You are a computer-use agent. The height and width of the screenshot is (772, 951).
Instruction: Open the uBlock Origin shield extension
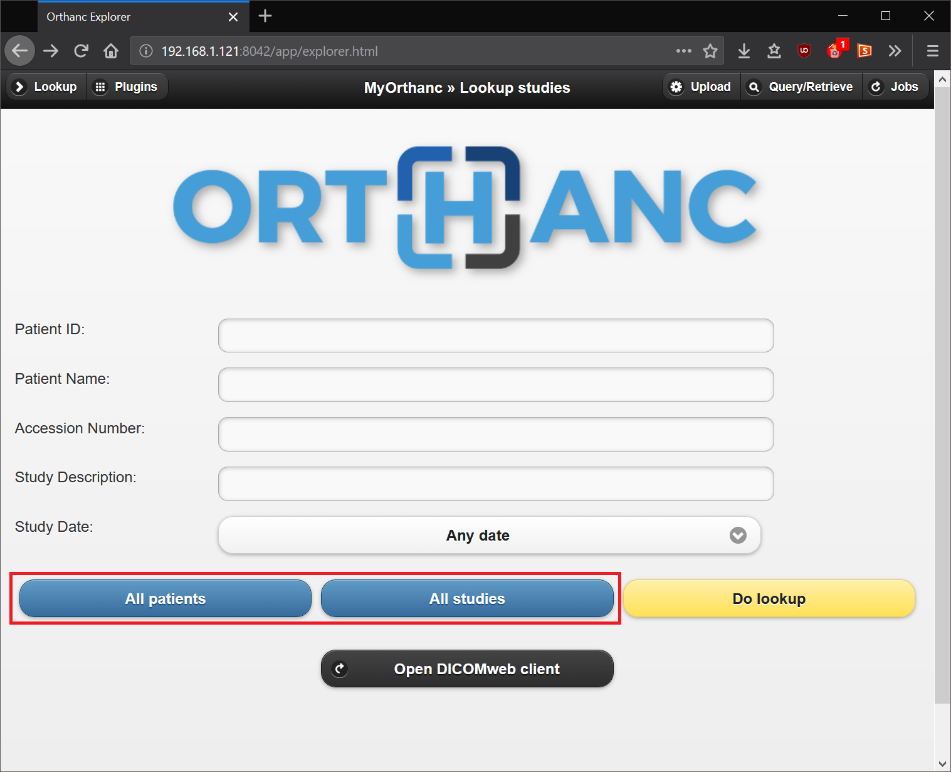pos(804,51)
